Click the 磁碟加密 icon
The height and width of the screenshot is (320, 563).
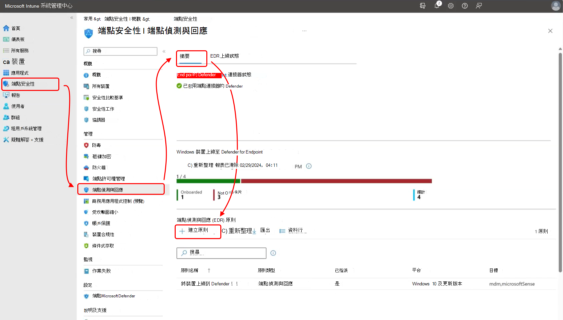pos(86,157)
